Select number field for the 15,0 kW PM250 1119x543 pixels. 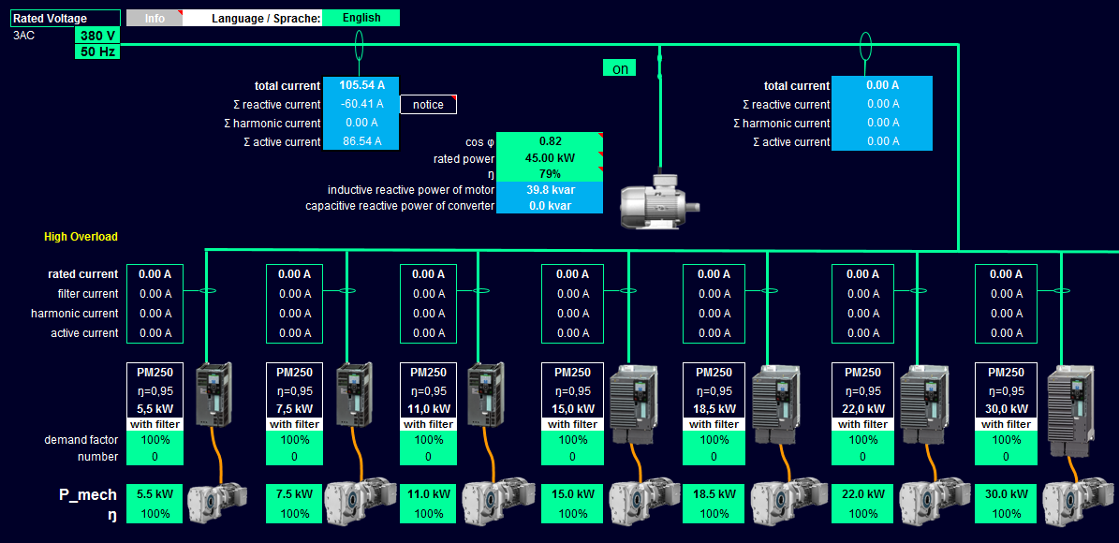pos(571,457)
